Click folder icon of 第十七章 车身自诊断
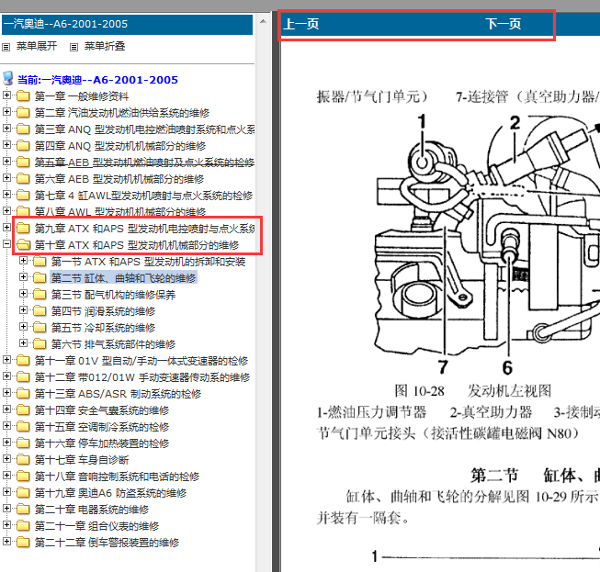This screenshot has height=572, width=600. pos(23,460)
